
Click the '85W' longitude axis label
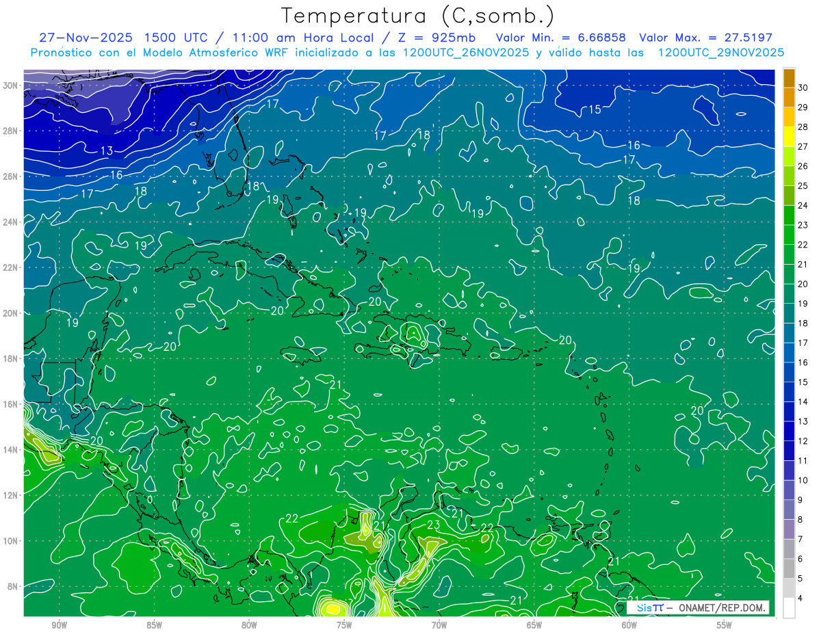point(154,626)
